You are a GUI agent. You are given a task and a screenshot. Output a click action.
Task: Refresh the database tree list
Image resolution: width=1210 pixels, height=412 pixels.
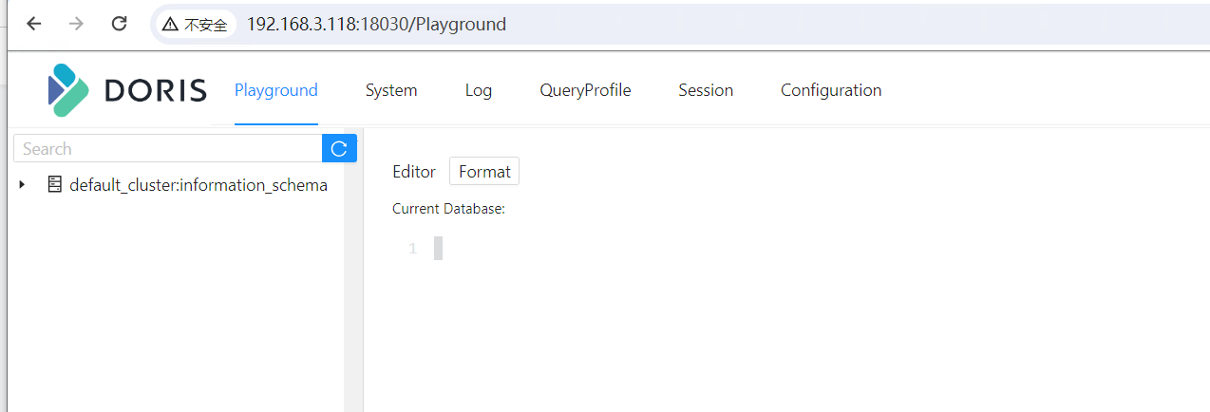point(340,148)
